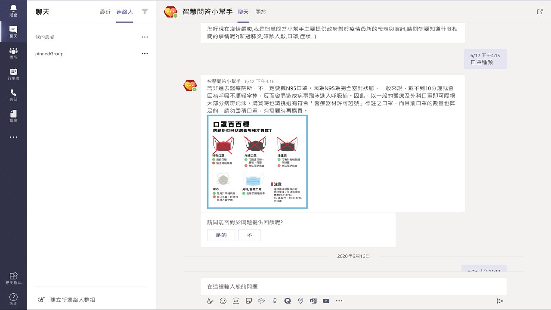
Task: Open the mask types infographic image
Action: click(x=257, y=162)
